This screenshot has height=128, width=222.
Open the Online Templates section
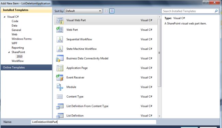pos(26,67)
